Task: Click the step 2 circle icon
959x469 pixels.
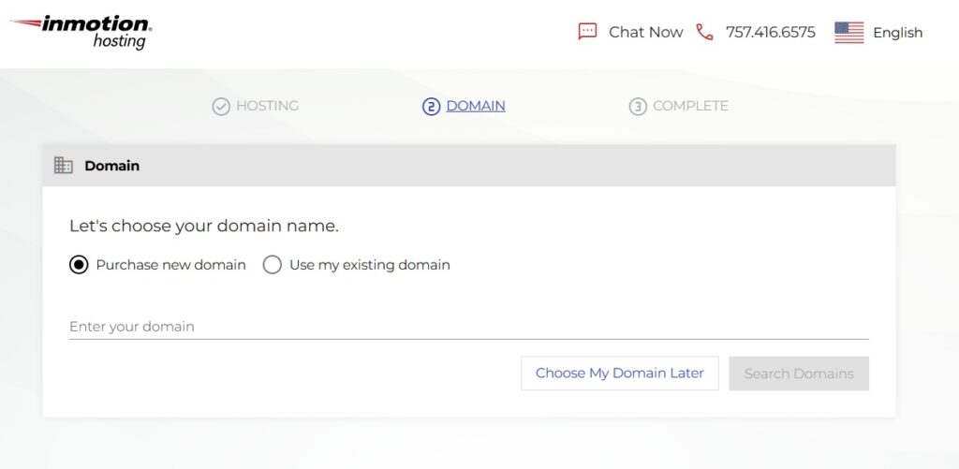Action: (431, 107)
